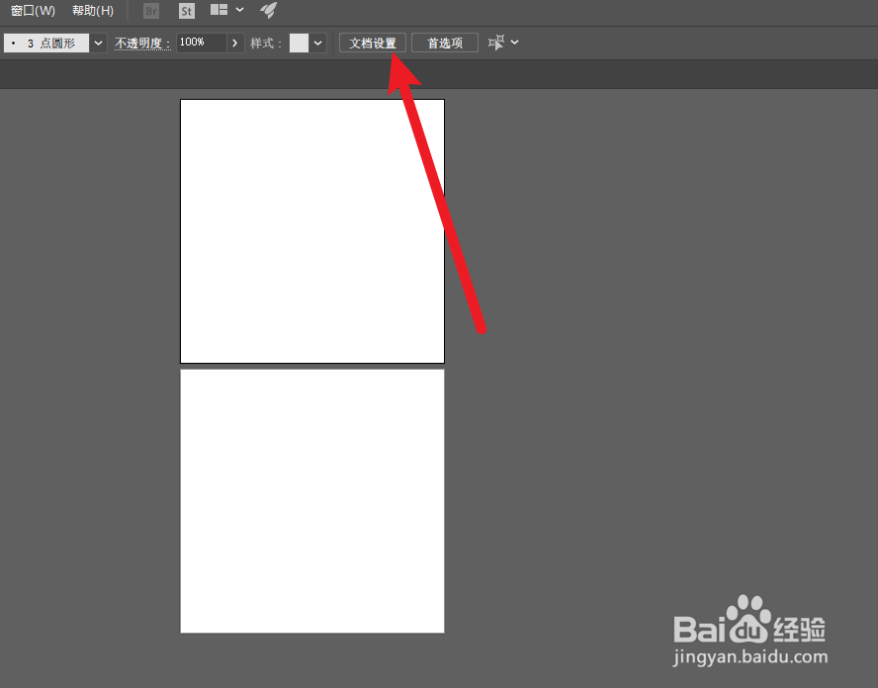Select the lower artboard
The width and height of the screenshot is (878, 688).
tap(312, 501)
